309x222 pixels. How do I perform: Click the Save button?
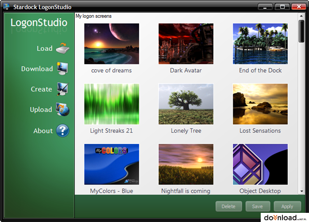point(257,206)
